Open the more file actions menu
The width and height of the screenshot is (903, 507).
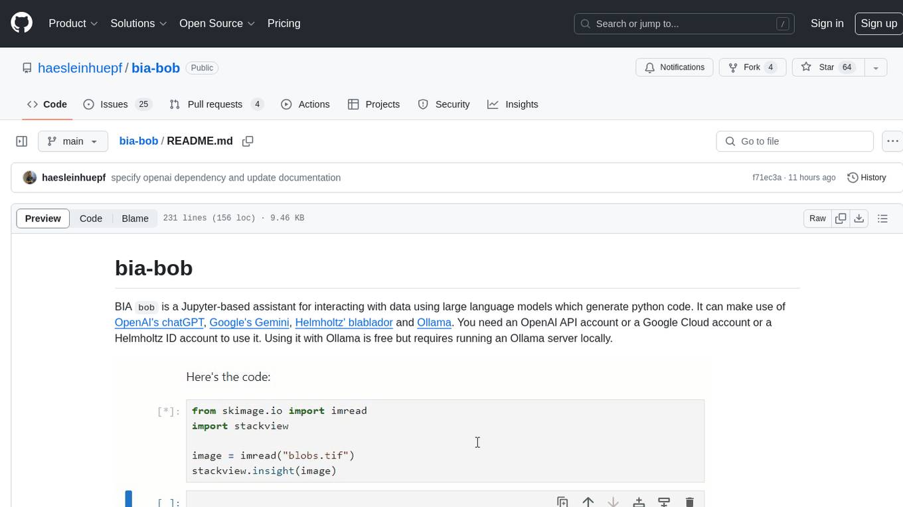coord(892,141)
